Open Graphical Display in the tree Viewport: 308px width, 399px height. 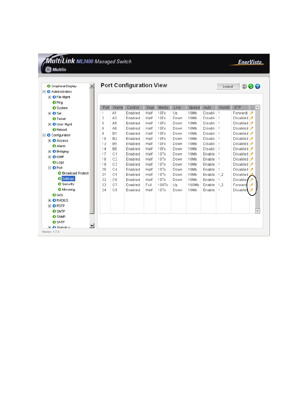coord(64,86)
